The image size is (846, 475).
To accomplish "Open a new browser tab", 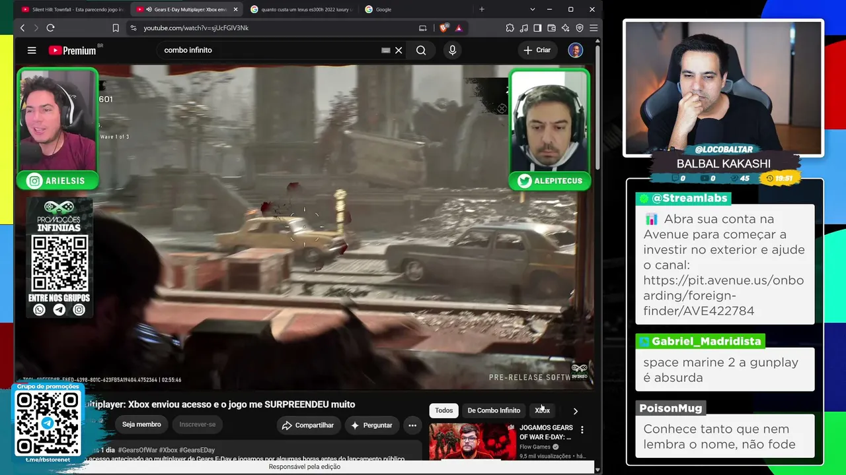I will (482, 9).
